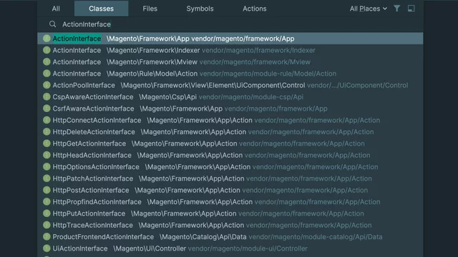The image size is (458, 257).
Task: Open ActionInterface from Magento Framework Indexer
Action: [x=230, y=50]
